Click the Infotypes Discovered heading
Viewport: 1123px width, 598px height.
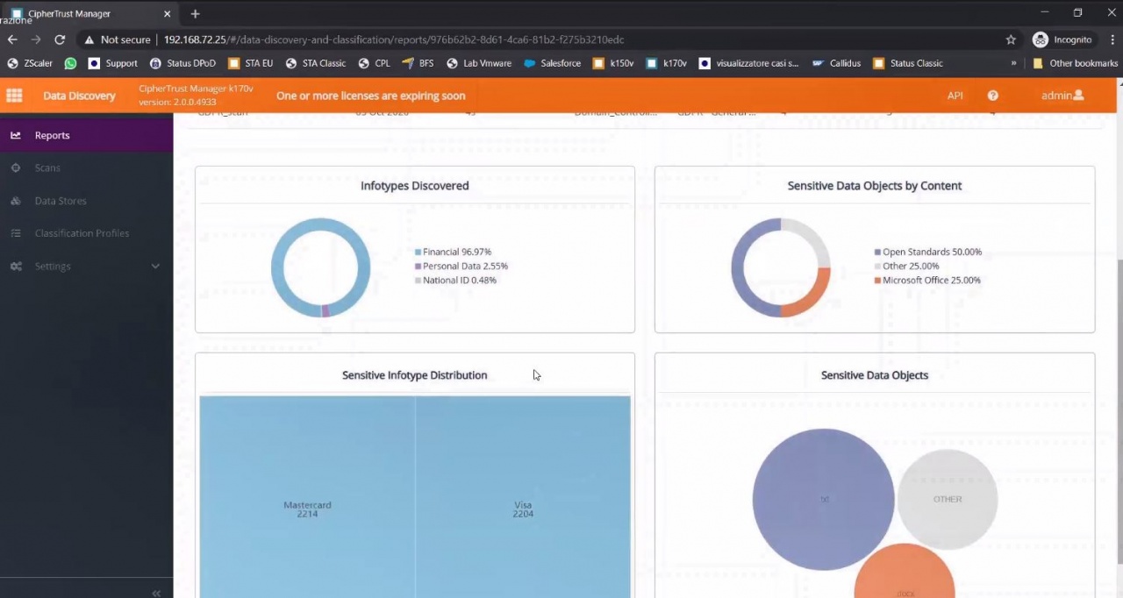pyautogui.click(x=414, y=186)
